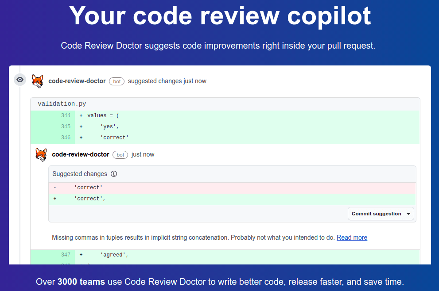Click the 'agreed', code line
The width and height of the screenshot is (439, 291).
[x=114, y=255]
